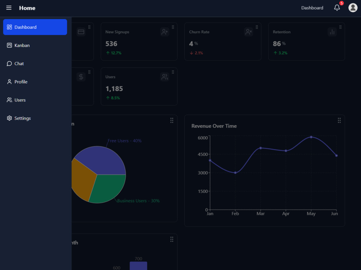Screen dimensions: 361x270
Task: Grab the credit card widget drag handle
Action: 89,27
